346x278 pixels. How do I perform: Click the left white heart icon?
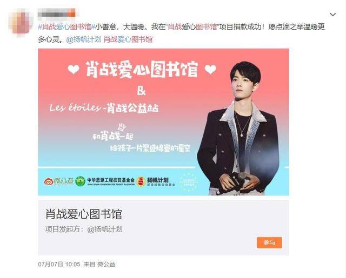pyautogui.click(x=74, y=70)
